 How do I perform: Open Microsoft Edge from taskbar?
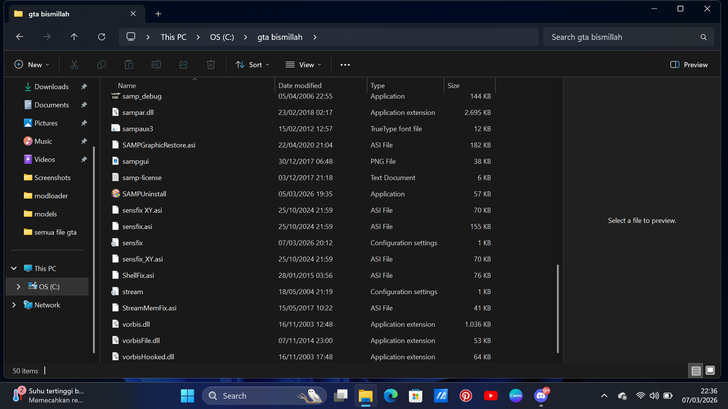coord(390,396)
